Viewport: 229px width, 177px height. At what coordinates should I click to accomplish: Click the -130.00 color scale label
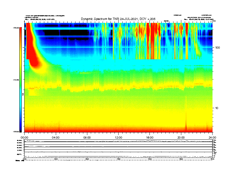tap(16, 28)
